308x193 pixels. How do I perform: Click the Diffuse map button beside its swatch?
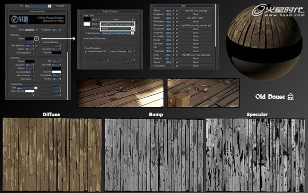(x=37, y=30)
